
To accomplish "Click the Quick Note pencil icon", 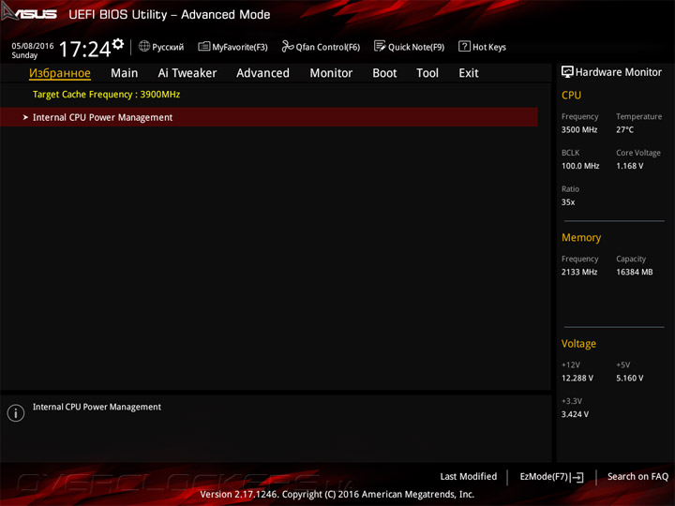I will 380,46.
